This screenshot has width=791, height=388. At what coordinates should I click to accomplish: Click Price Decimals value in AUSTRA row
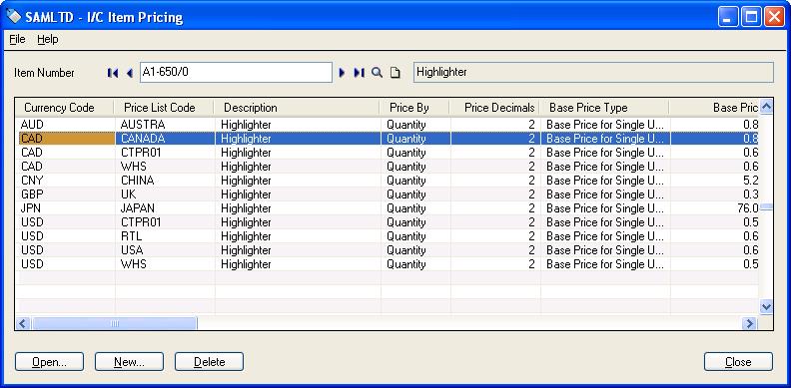(x=495, y=125)
